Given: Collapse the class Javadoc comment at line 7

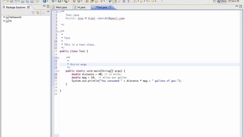Looking at the screenshot, I should [x=58, y=31].
